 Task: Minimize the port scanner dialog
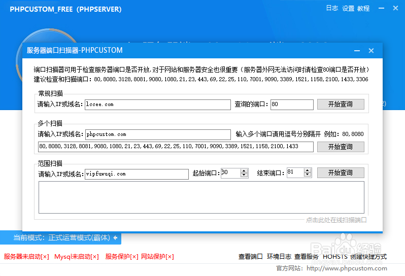[x=357, y=51]
